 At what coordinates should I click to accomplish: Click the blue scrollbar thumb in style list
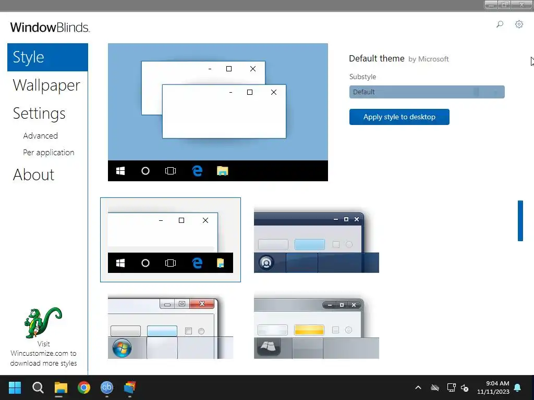pos(520,221)
